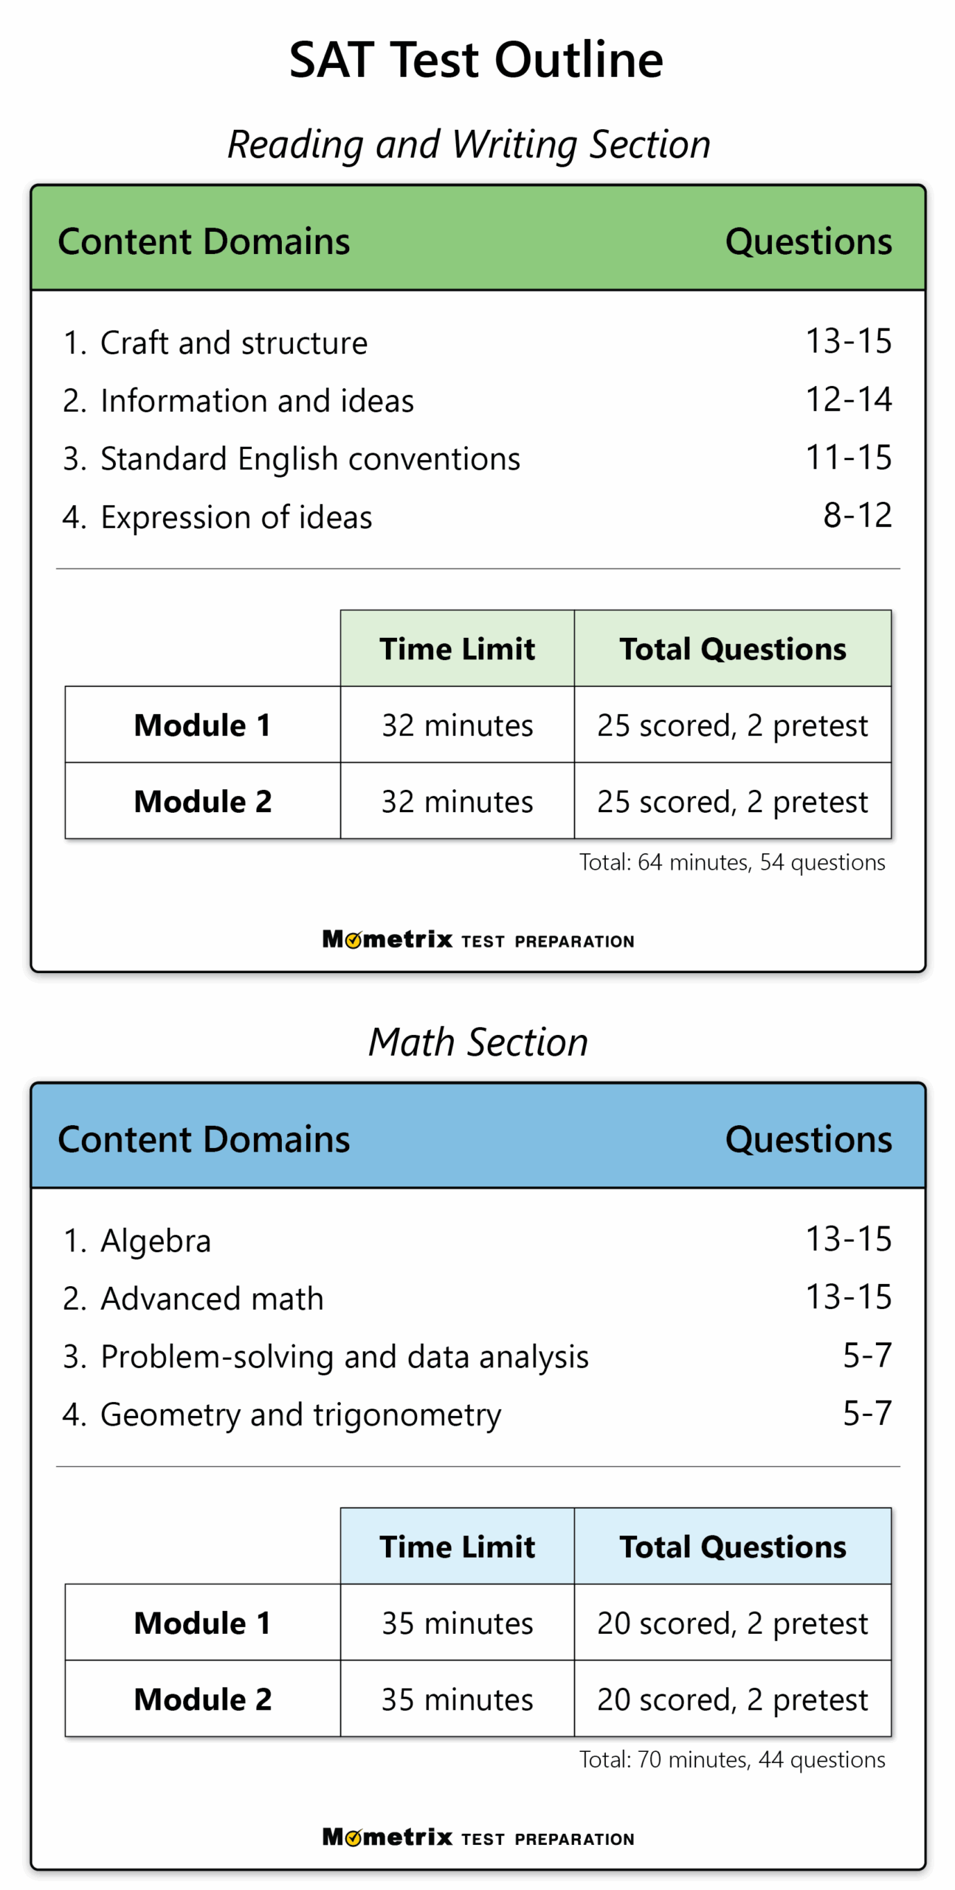Choose Standard English conventions domain
Viewport: 955px width, 1890px height.
310,459
